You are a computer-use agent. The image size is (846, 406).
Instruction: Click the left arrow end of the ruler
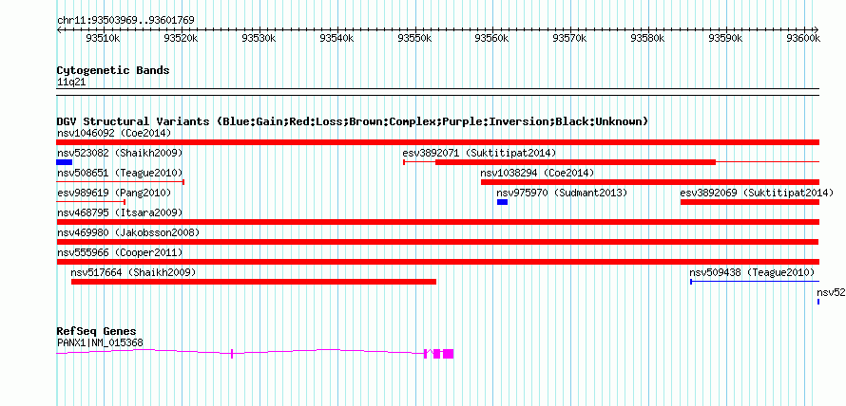59,29
